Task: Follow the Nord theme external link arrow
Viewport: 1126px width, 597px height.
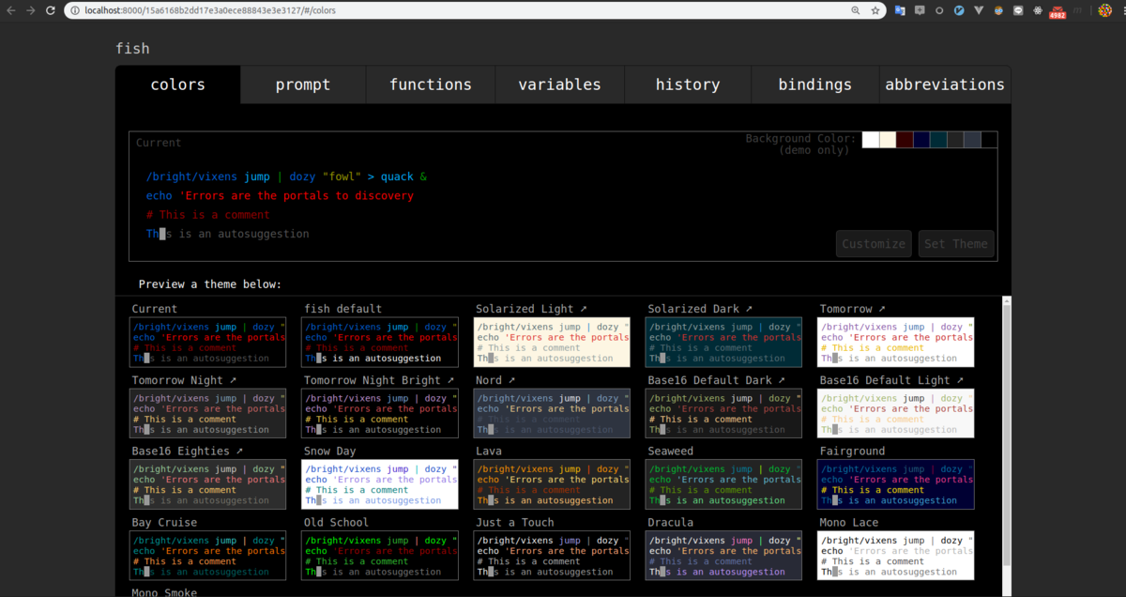Action: point(511,380)
